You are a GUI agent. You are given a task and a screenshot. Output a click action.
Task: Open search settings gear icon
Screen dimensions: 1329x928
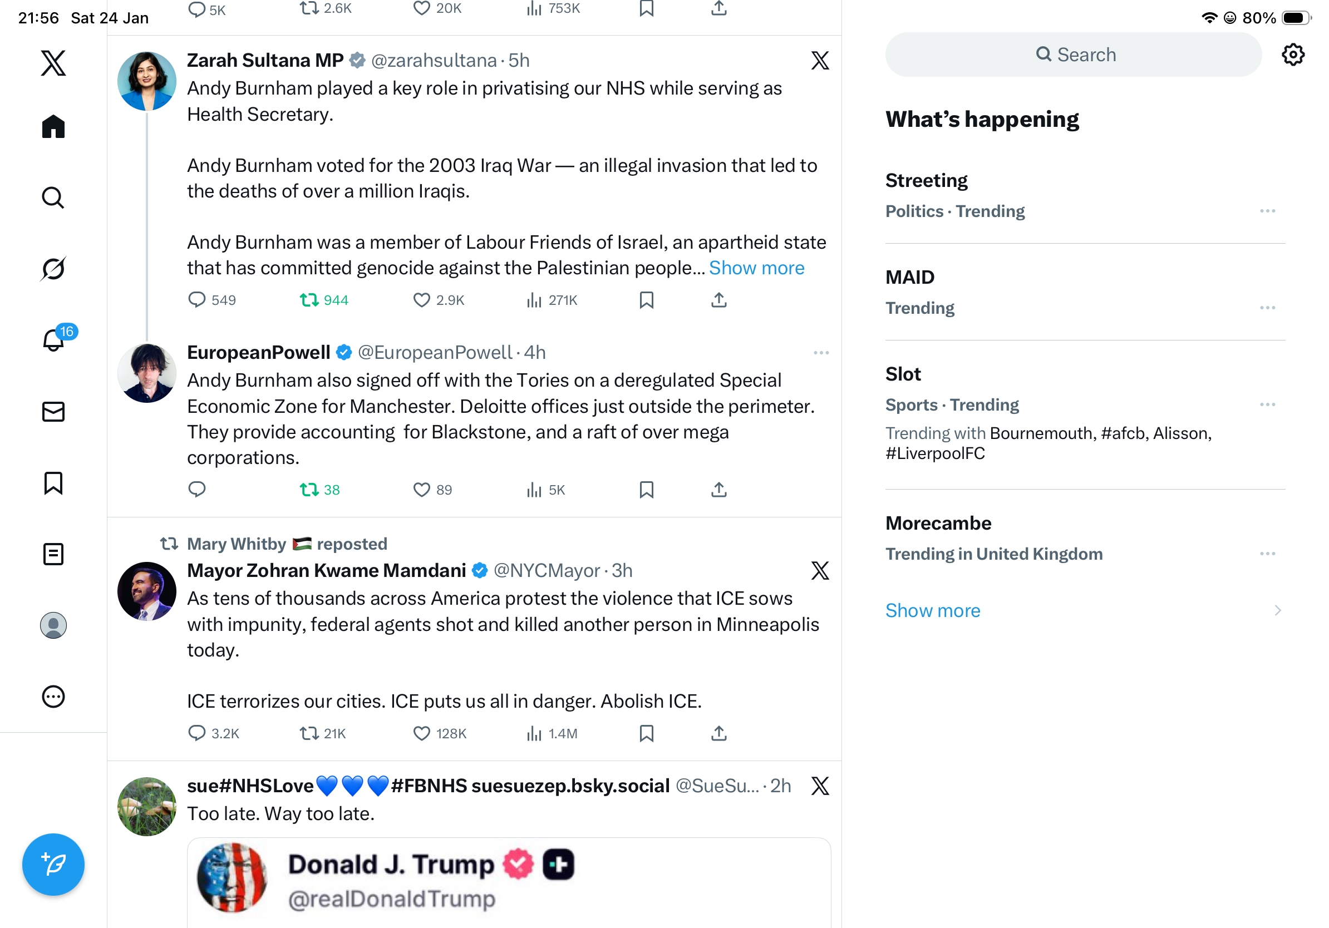(1292, 55)
